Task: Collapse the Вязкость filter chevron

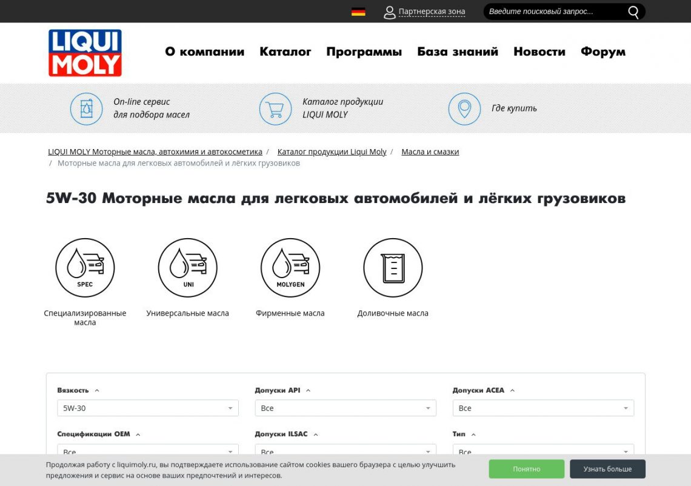Action: (97, 390)
